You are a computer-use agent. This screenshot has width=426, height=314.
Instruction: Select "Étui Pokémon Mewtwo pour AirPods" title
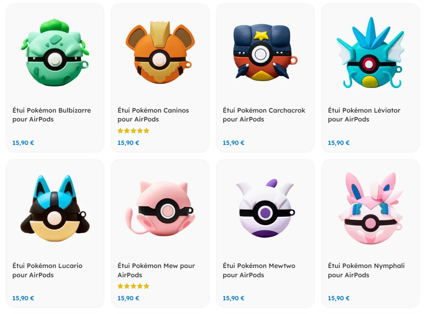259,270
